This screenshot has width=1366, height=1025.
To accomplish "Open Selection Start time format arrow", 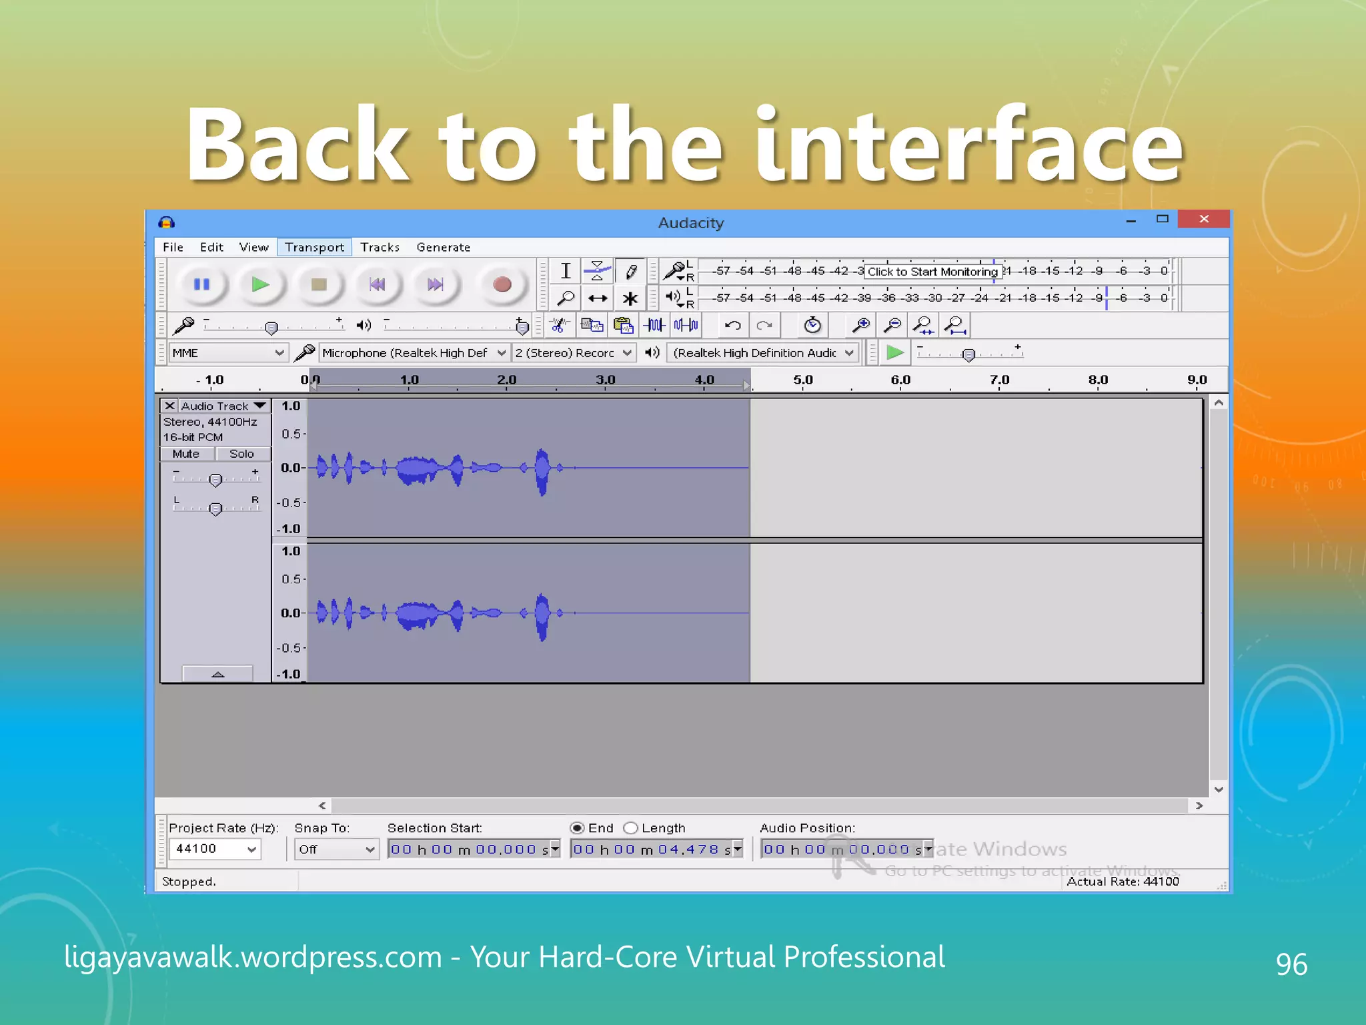I will point(555,849).
